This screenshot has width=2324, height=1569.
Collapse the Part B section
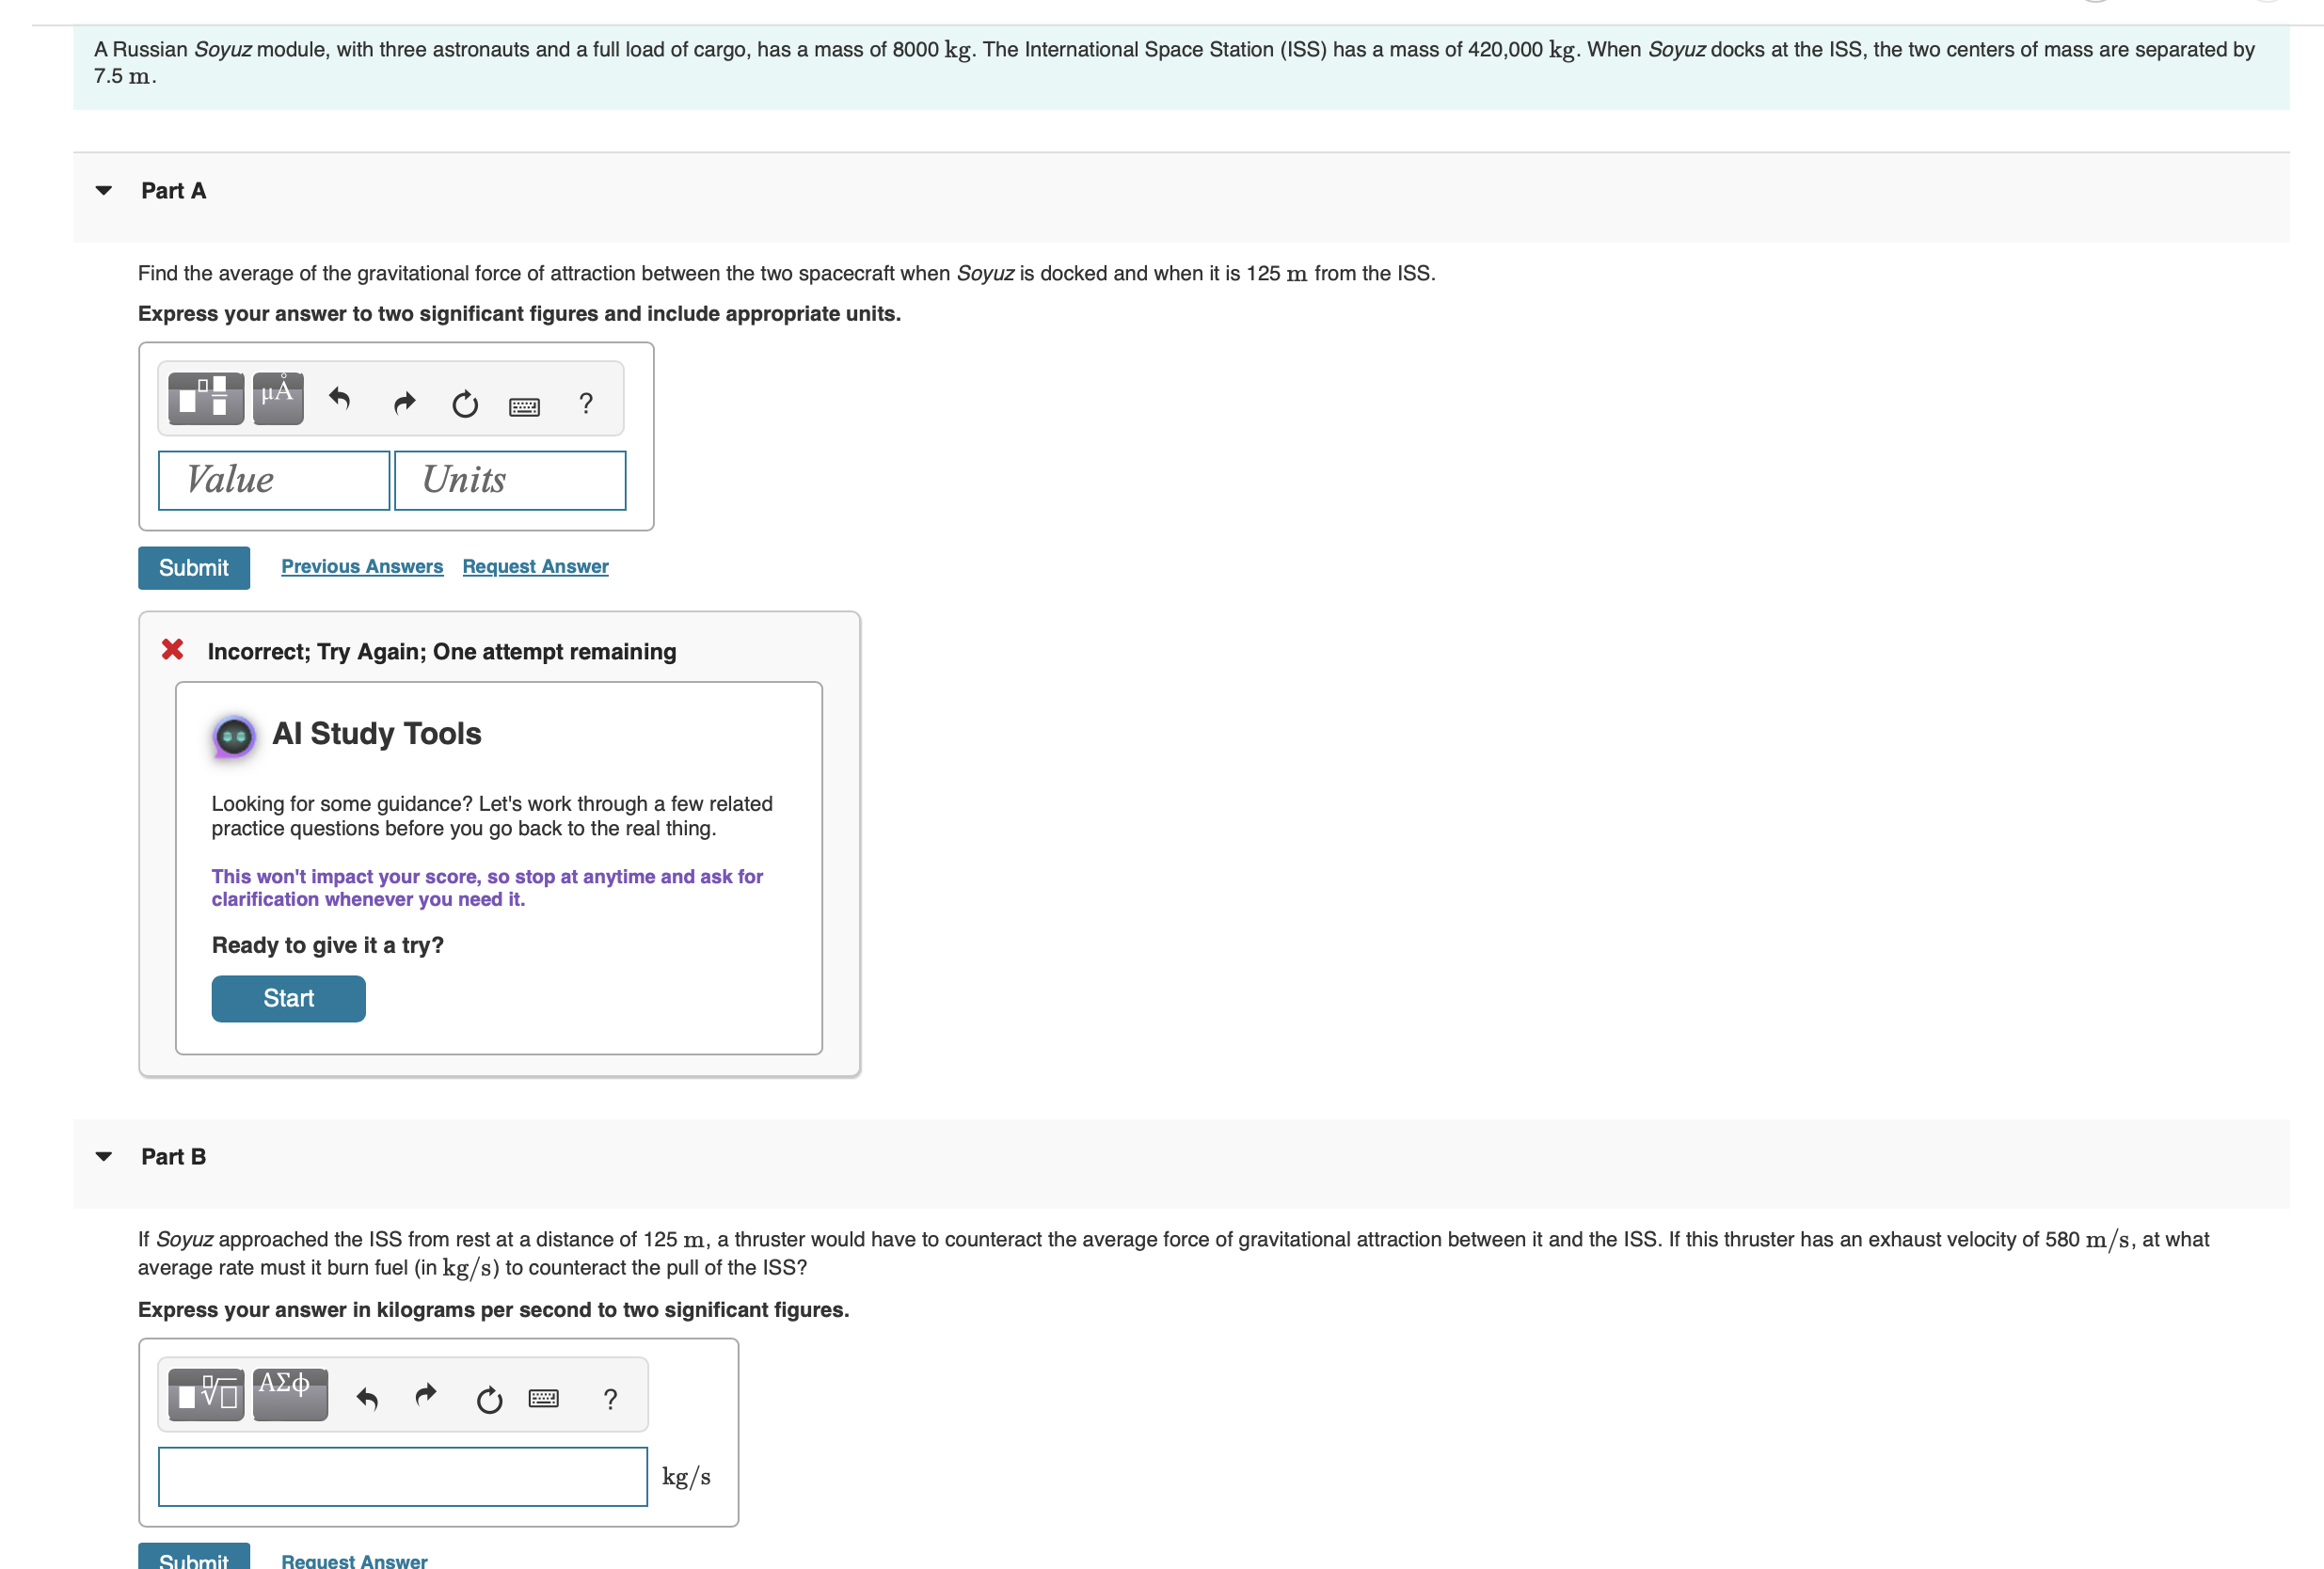[x=104, y=1157]
